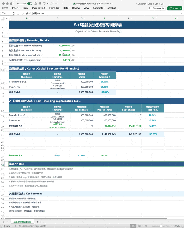Viewport: 184px width, 228px height.
Task: Click the previous sheet navigation arrow
Action: coord(3,222)
